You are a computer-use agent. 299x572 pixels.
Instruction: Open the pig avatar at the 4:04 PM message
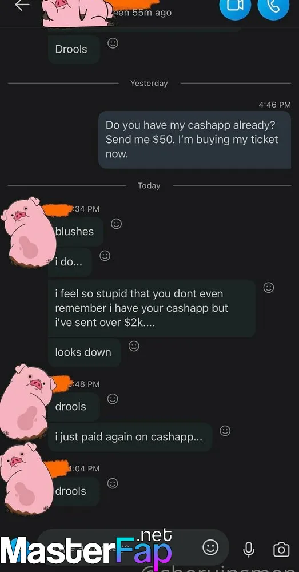[x=25, y=478]
